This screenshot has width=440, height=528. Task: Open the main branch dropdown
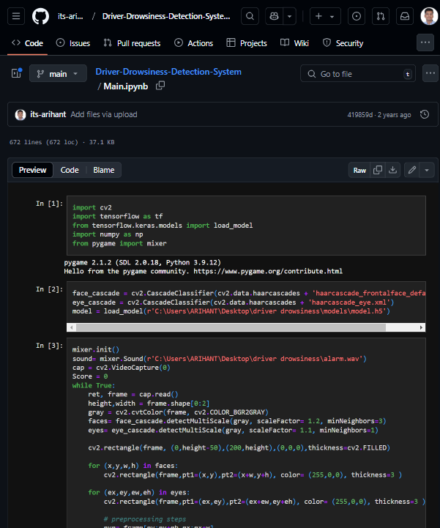tap(58, 73)
